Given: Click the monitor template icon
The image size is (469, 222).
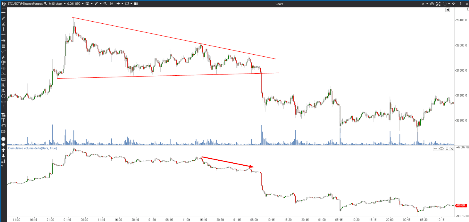Looking at the screenshot, I should click(87, 4).
